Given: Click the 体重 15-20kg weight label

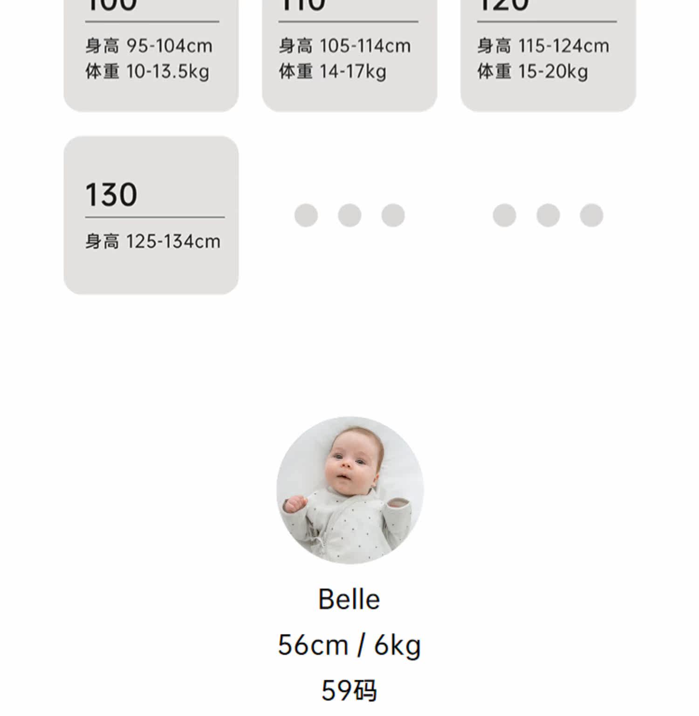Looking at the screenshot, I should (x=532, y=72).
